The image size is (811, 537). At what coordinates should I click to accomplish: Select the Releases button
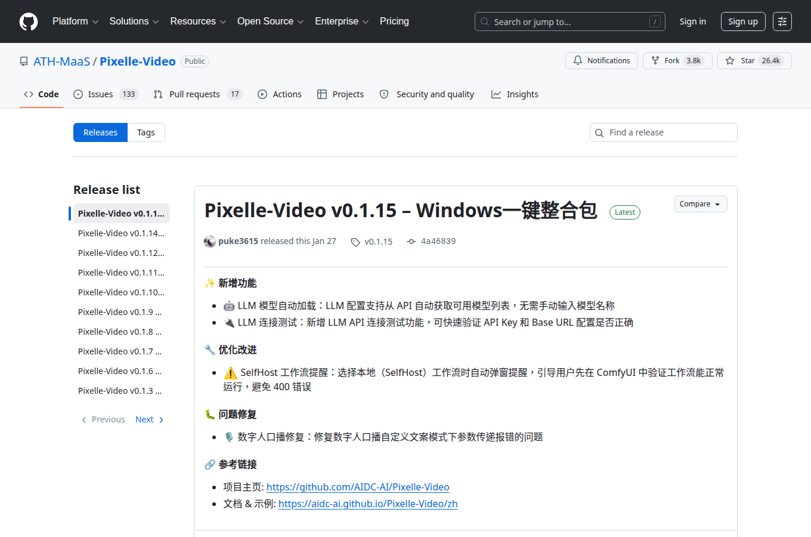click(x=100, y=132)
